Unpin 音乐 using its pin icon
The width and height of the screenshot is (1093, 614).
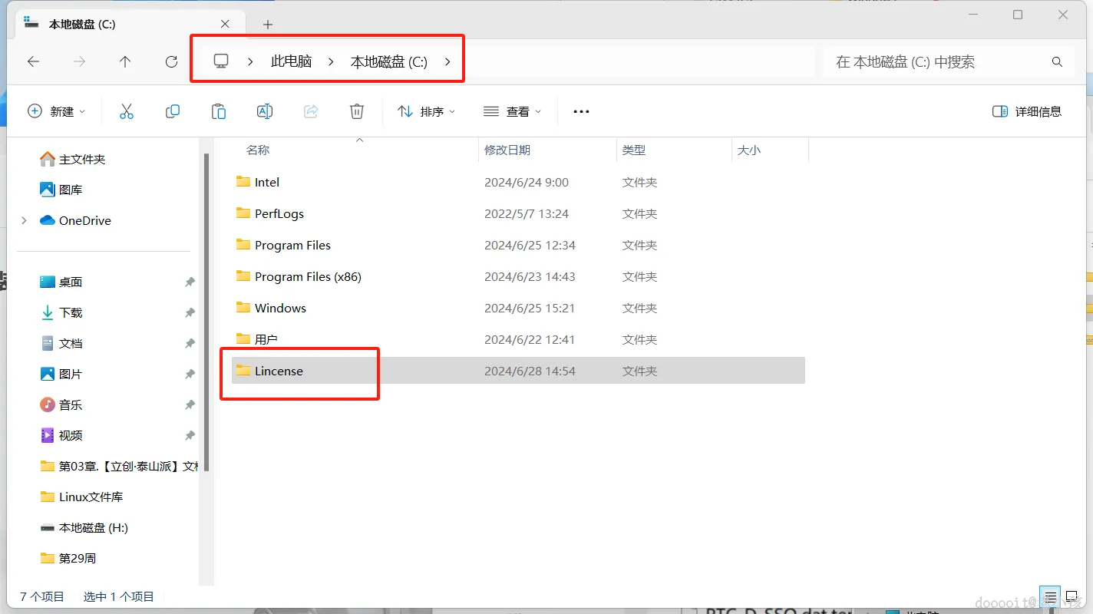[190, 404]
